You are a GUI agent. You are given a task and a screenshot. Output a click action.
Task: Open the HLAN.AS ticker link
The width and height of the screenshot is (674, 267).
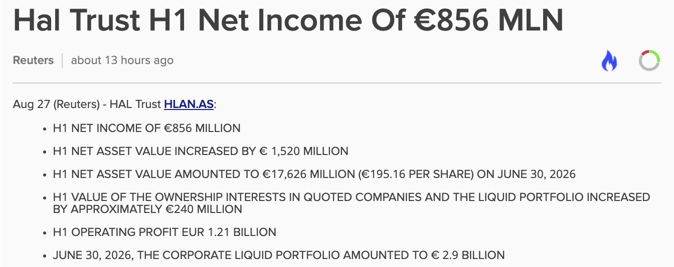189,105
